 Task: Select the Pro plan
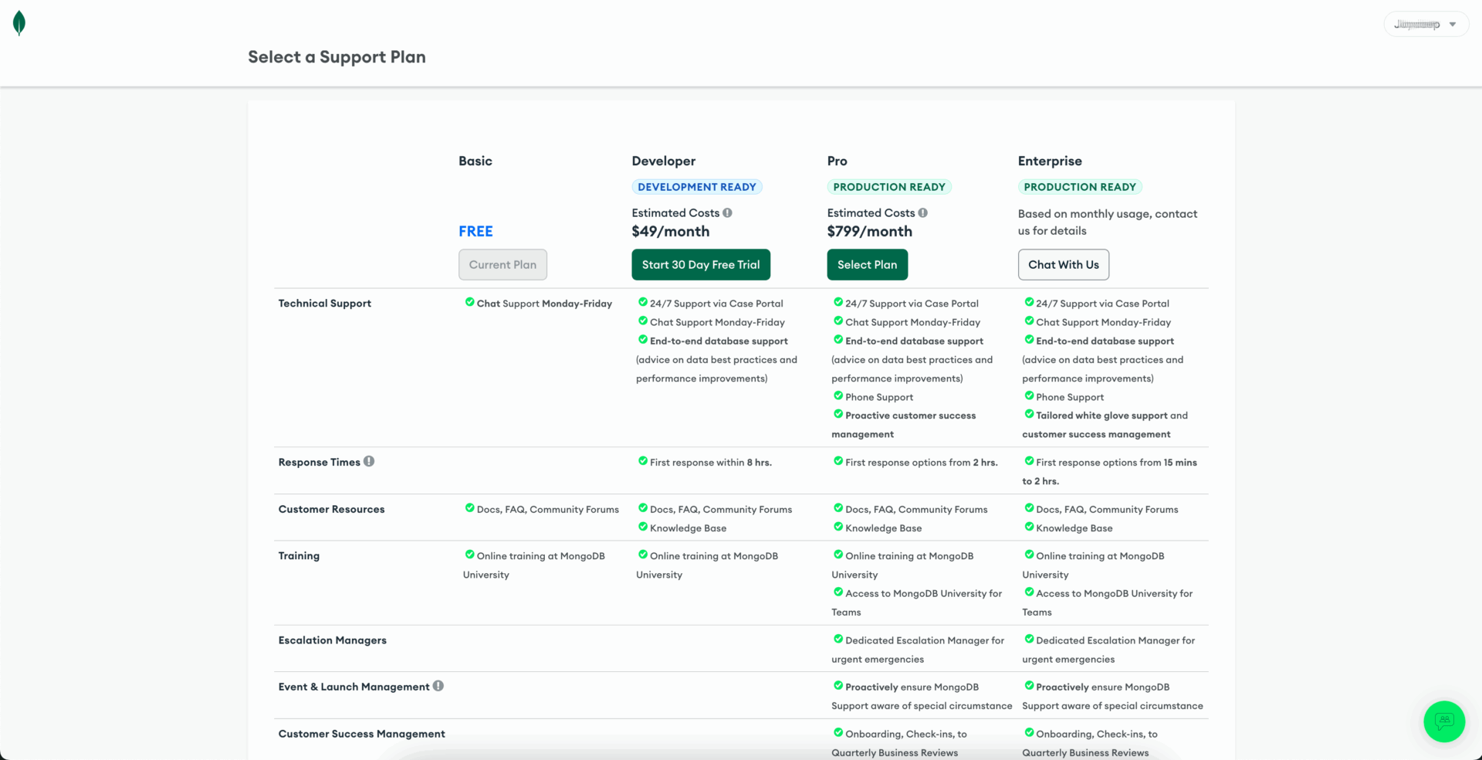tap(867, 264)
